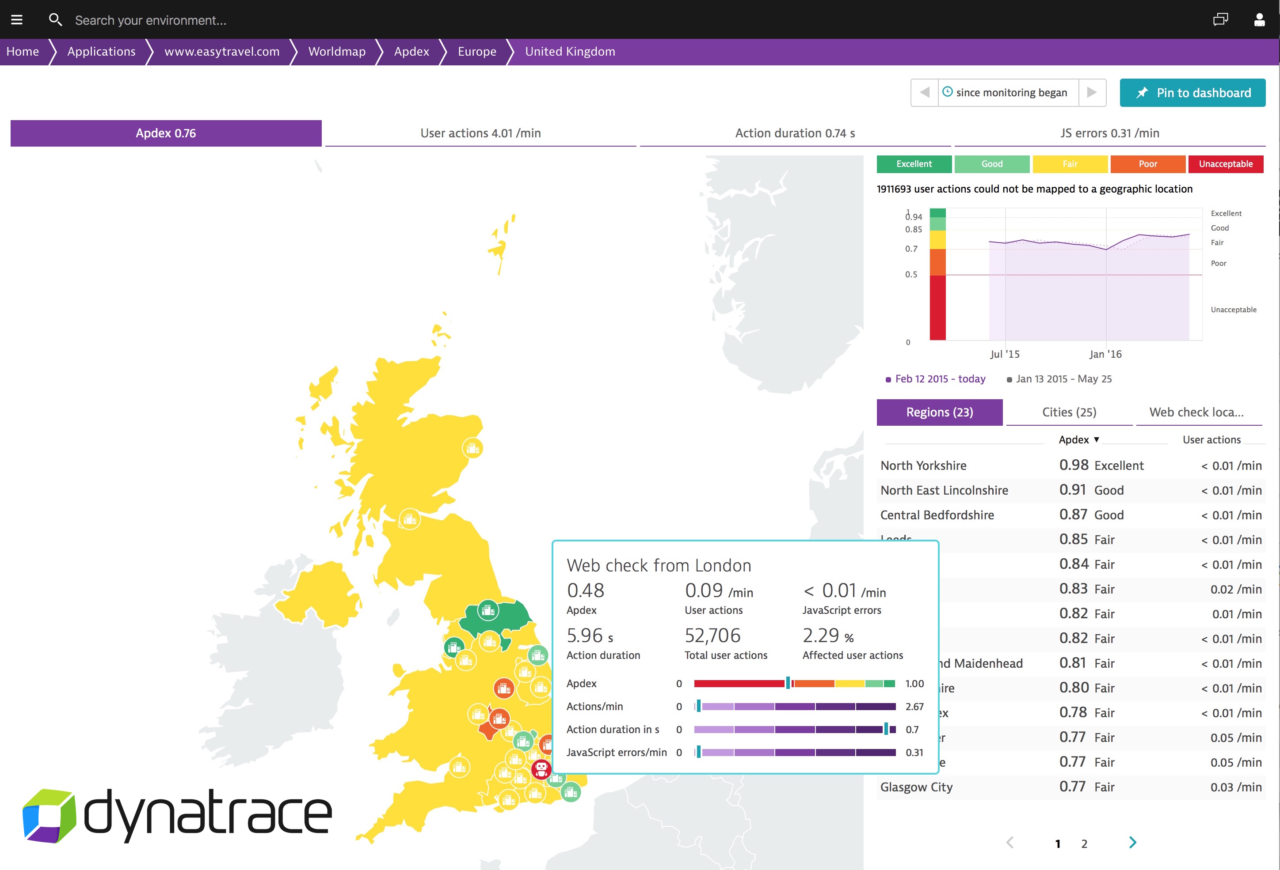Screen dimensions: 1280x870
Task: Click Action duration bar in London popup
Action: tap(794, 730)
